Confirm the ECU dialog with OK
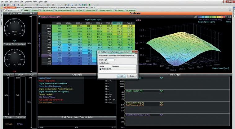 122,76
